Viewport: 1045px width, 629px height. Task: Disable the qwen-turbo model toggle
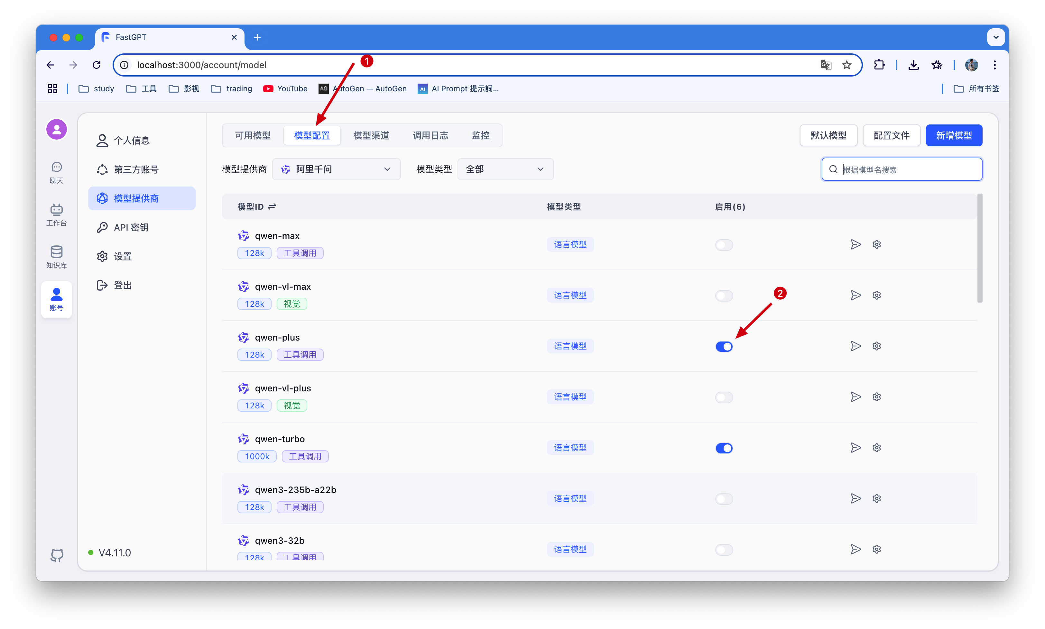coord(724,449)
